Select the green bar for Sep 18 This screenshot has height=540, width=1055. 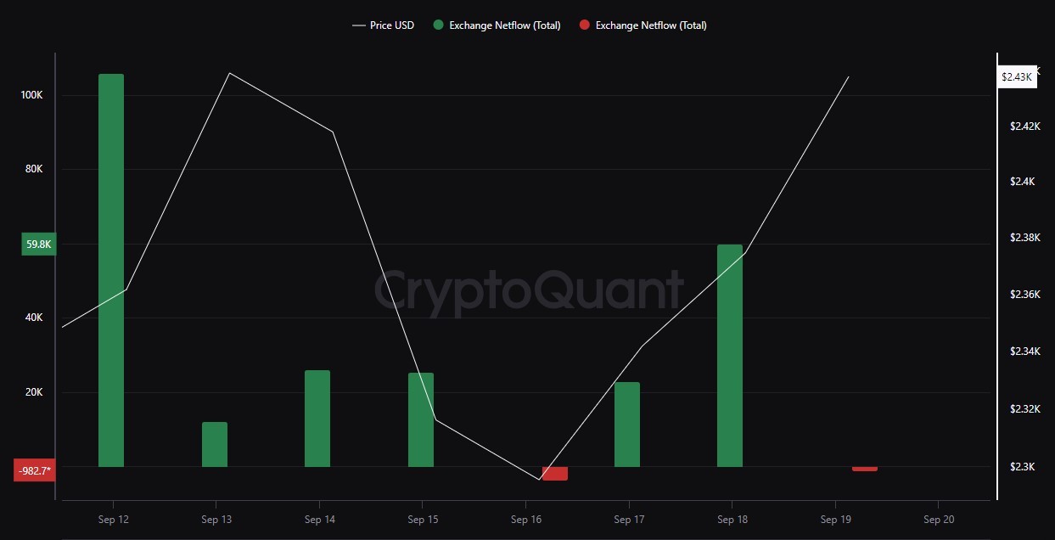(730, 355)
